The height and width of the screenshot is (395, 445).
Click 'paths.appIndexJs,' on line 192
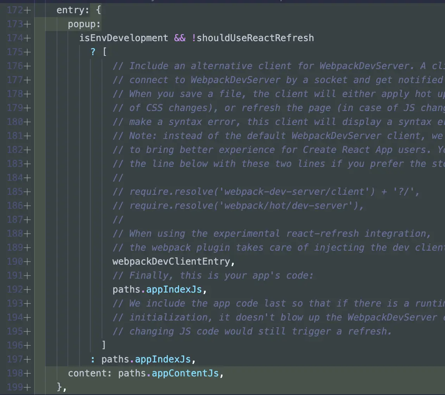point(160,289)
